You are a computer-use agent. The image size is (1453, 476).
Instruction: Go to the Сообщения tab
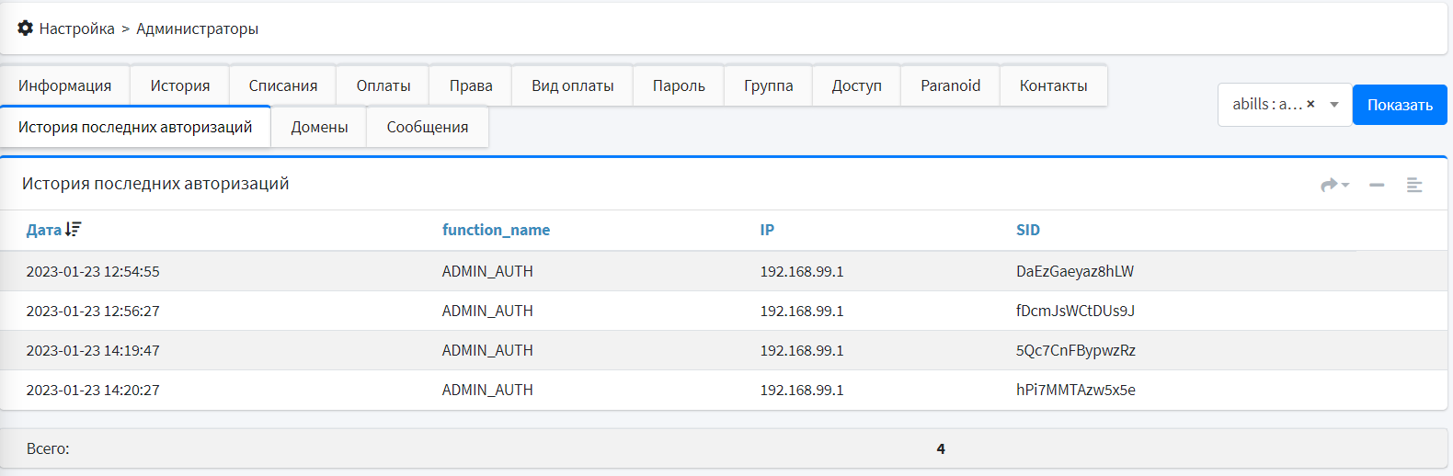pyautogui.click(x=428, y=127)
